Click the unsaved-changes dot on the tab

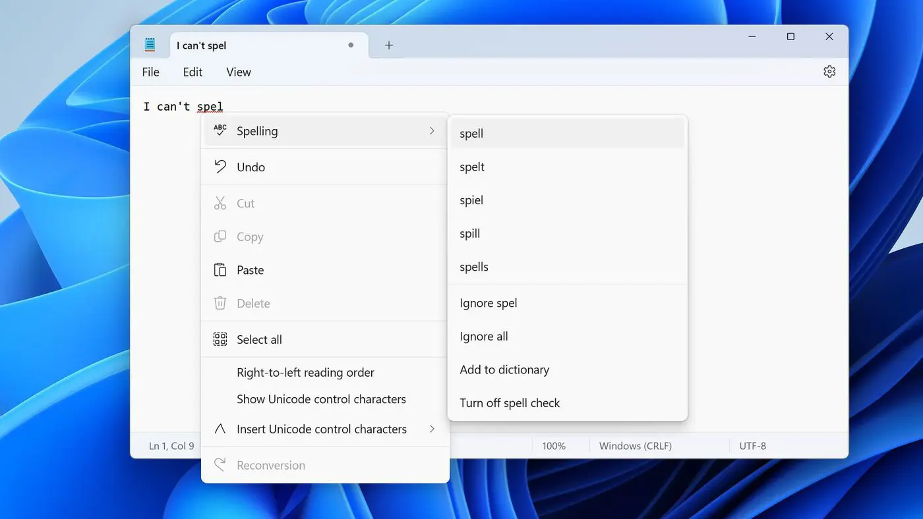click(351, 45)
